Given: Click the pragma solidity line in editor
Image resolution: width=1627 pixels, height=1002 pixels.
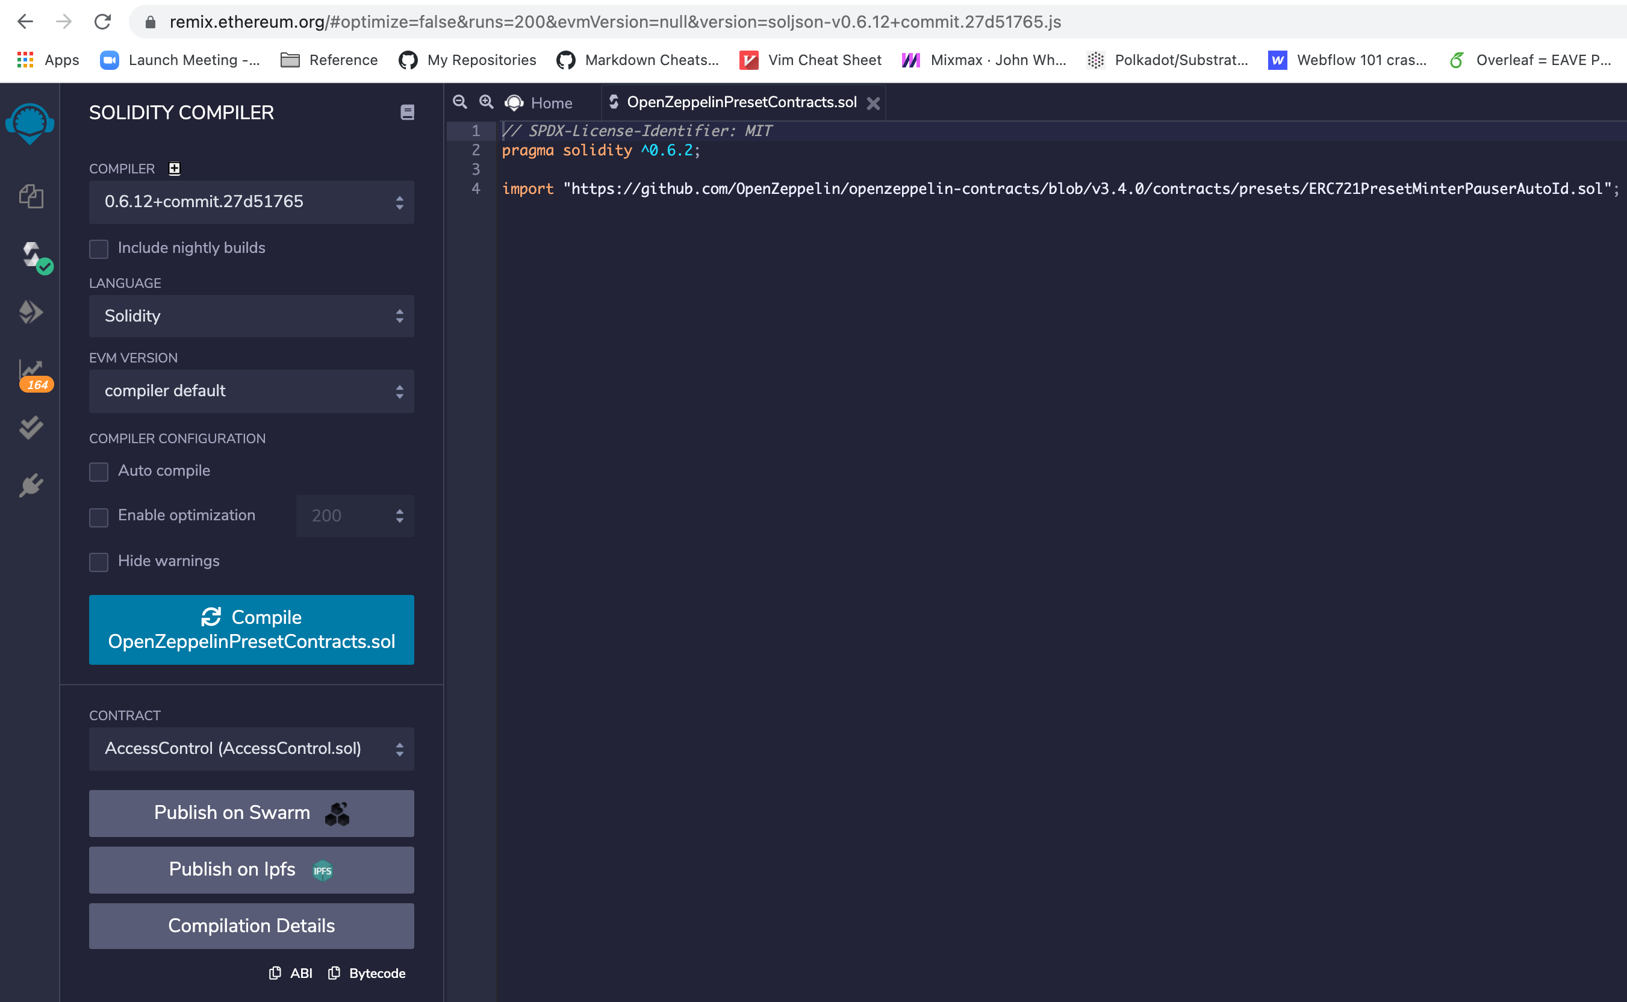Looking at the screenshot, I should (x=600, y=151).
